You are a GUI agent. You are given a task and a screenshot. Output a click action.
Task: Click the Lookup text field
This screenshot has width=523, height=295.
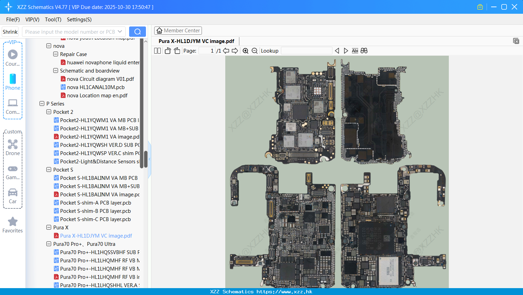tap(306, 51)
